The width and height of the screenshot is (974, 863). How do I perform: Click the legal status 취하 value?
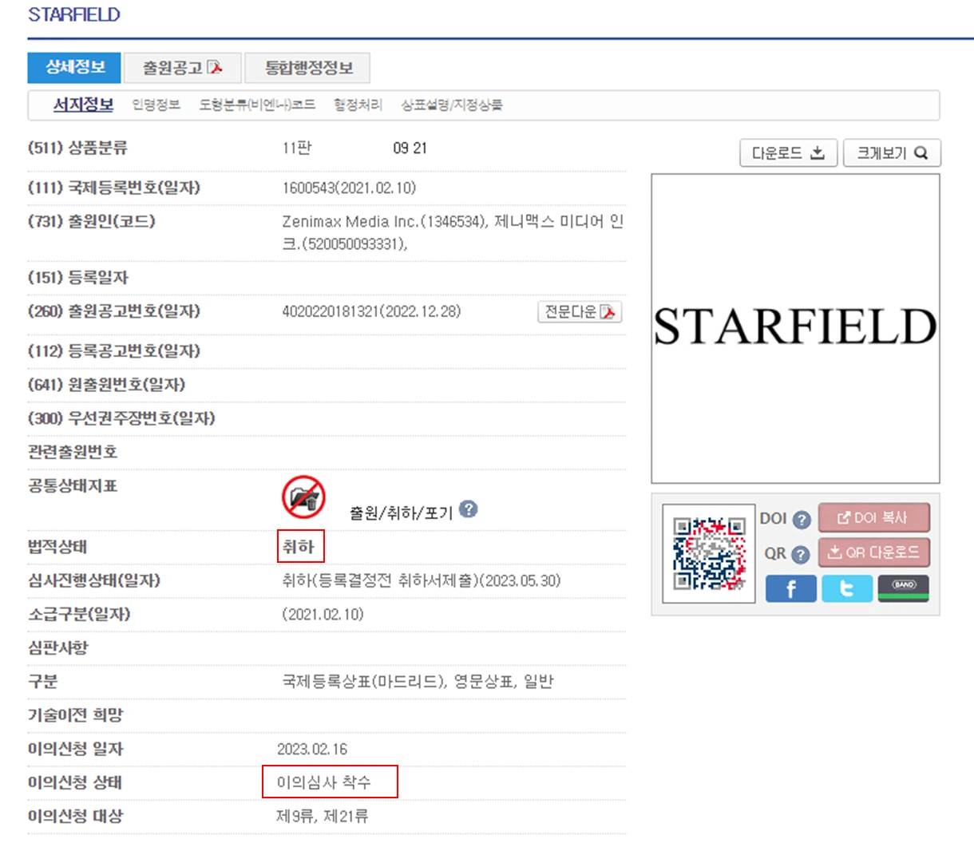[299, 547]
